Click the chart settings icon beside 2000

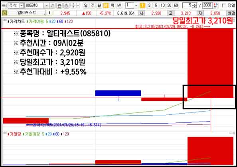click(216, 6)
